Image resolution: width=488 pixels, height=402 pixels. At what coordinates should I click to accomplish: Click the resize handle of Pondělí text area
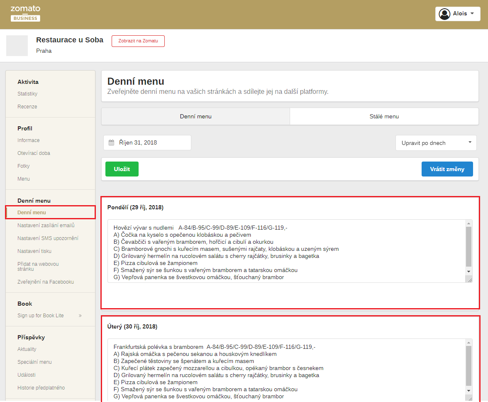point(469,280)
